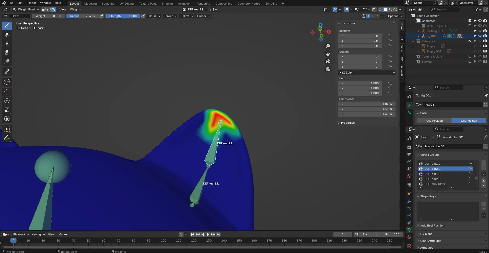Open the Options popover button

point(395,16)
